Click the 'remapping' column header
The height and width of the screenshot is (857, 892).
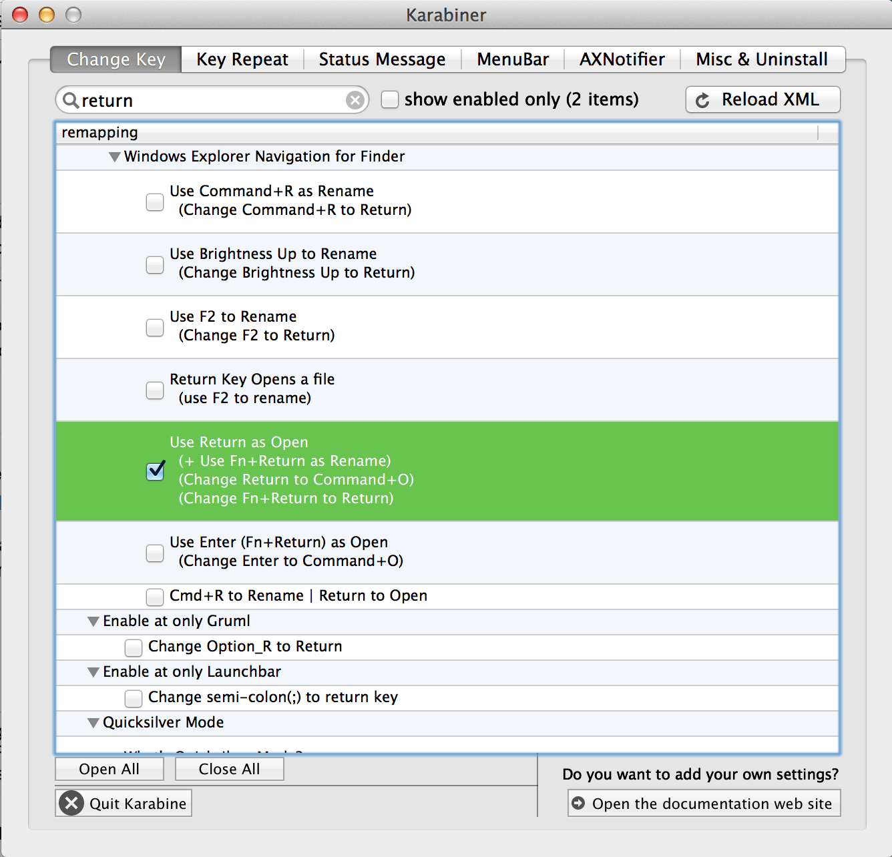[x=437, y=133]
